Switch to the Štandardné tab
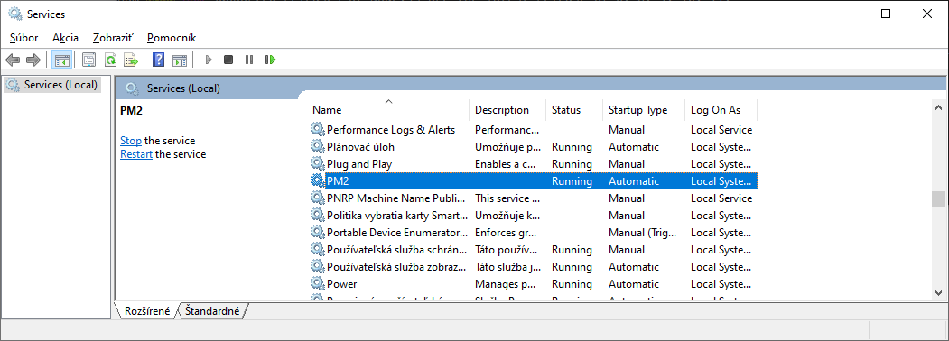 [212, 311]
